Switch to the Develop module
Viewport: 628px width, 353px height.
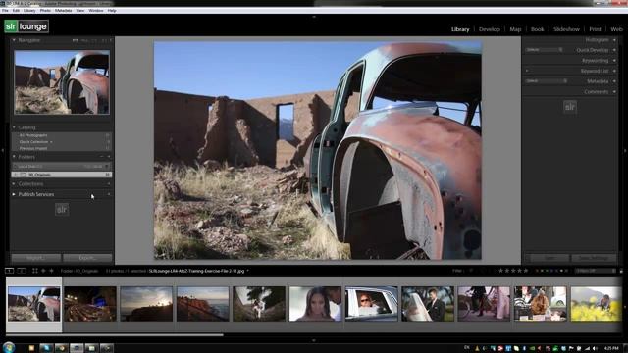(x=490, y=29)
